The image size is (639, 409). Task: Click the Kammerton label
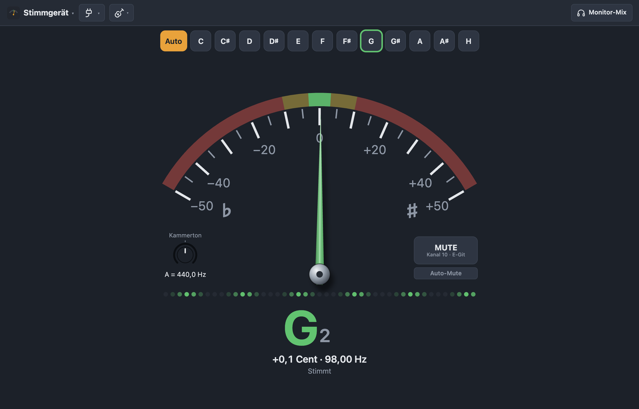[x=185, y=235]
